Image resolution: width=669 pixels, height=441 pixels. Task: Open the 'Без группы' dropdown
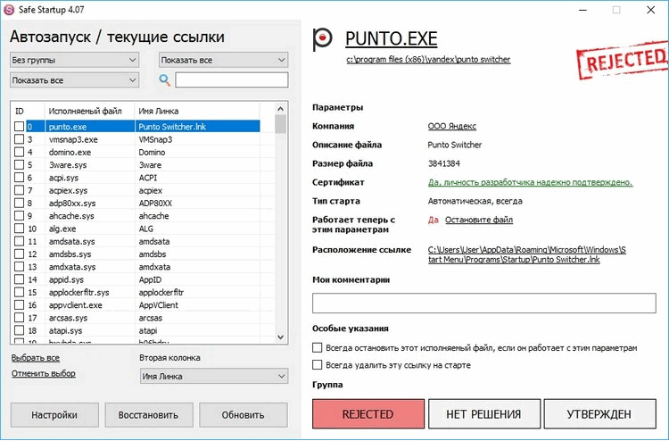[x=74, y=60]
